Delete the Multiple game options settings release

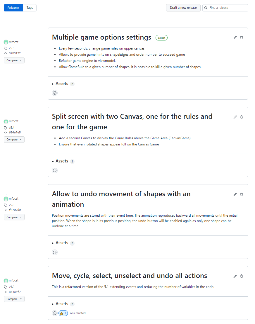242,38
